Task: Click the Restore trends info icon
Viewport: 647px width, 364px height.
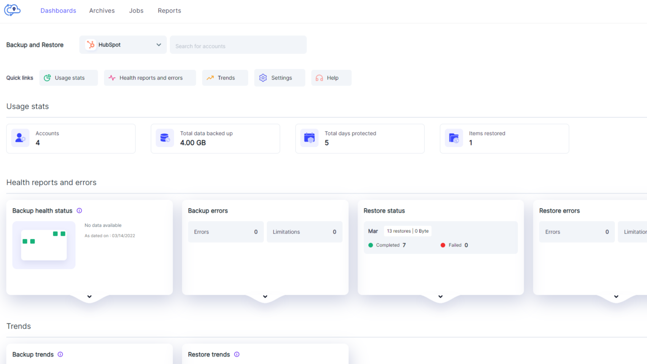Action: [237, 354]
